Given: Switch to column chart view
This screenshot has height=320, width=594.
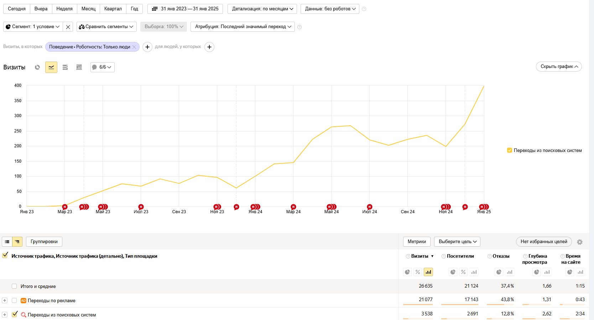Looking at the screenshot, I should (79, 67).
